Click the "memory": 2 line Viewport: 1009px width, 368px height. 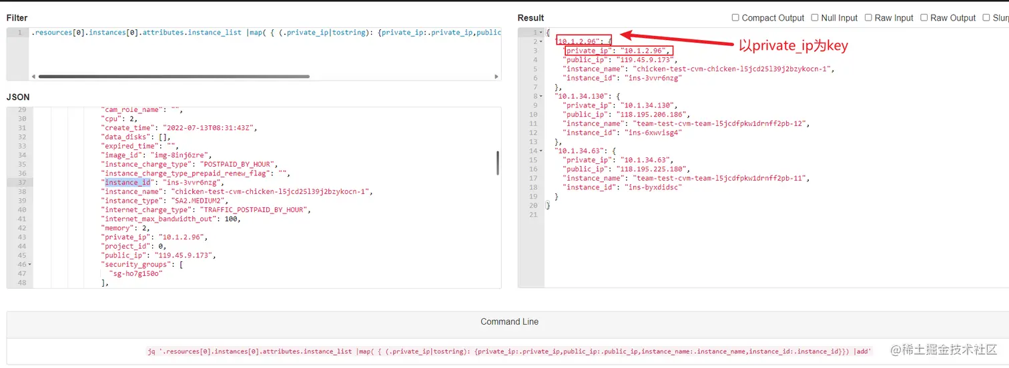(125, 228)
